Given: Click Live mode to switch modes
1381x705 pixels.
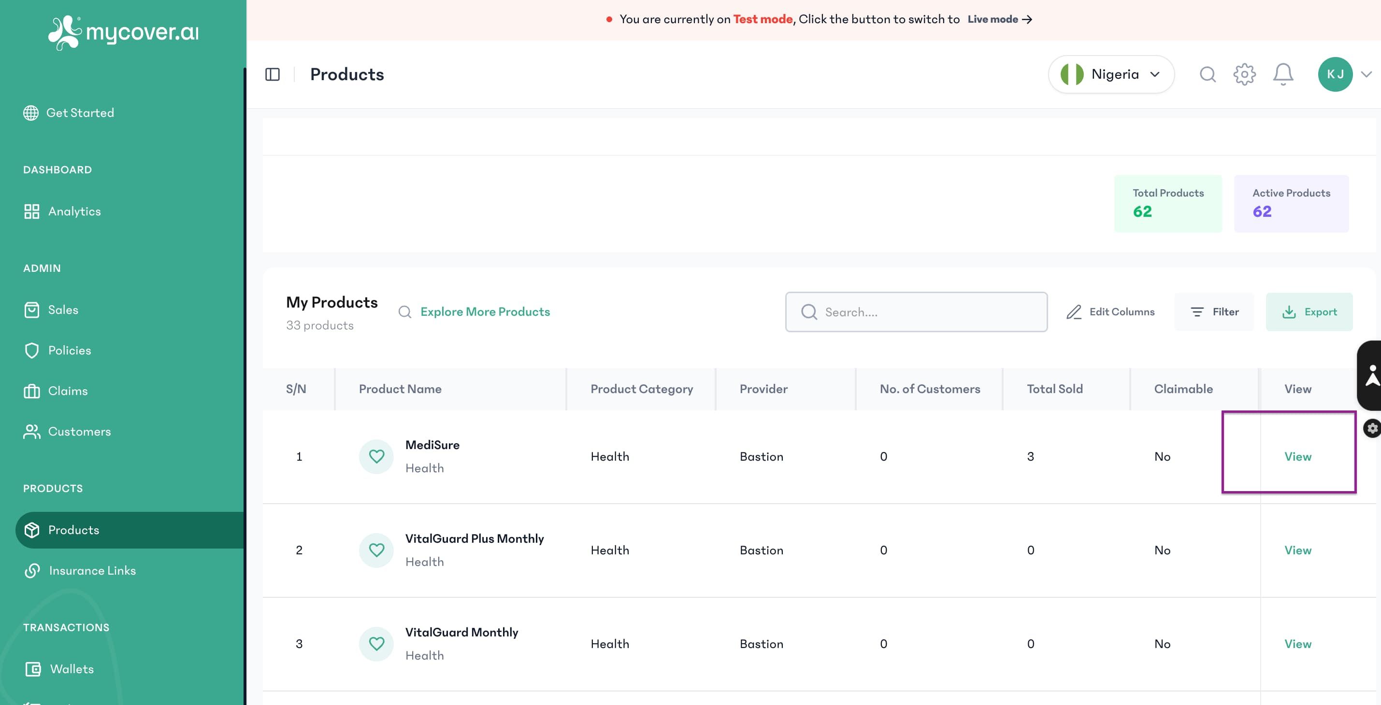Looking at the screenshot, I should pos(993,19).
